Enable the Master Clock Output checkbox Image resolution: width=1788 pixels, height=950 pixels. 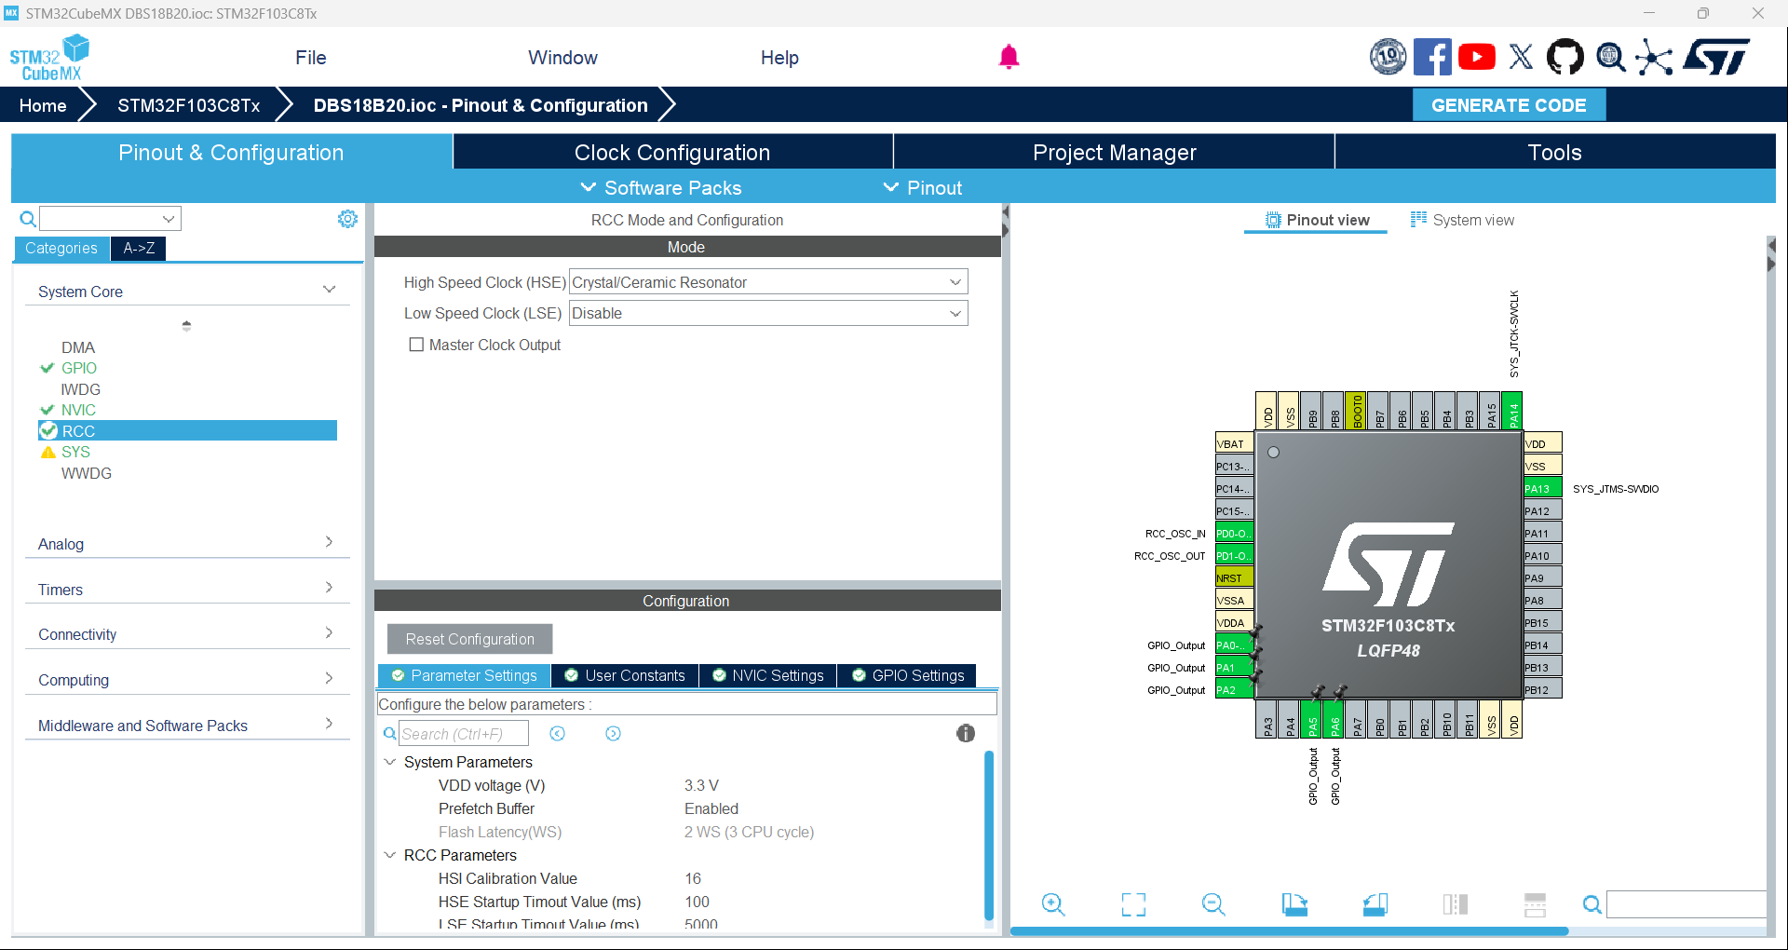pyautogui.click(x=416, y=345)
